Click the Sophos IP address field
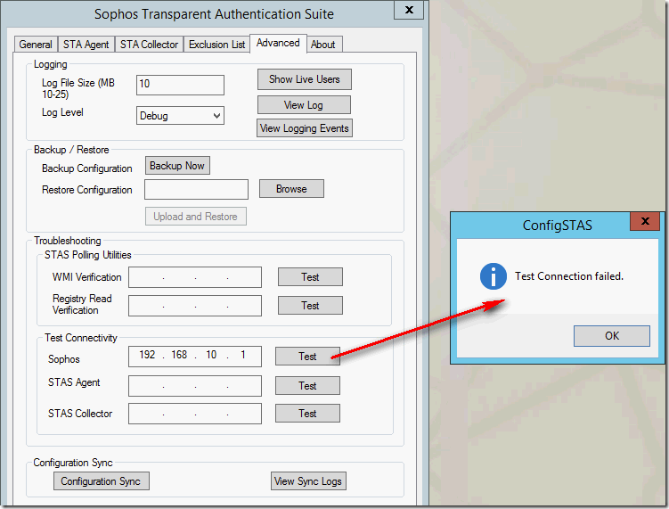 tap(195, 357)
